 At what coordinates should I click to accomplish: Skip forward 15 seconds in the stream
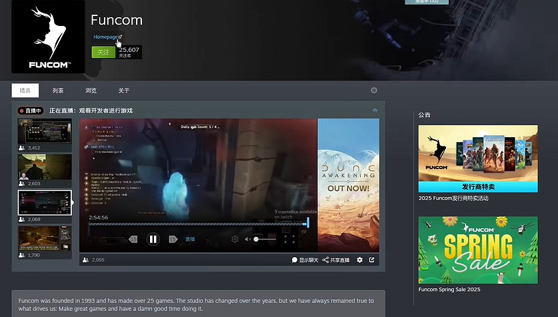point(173,239)
